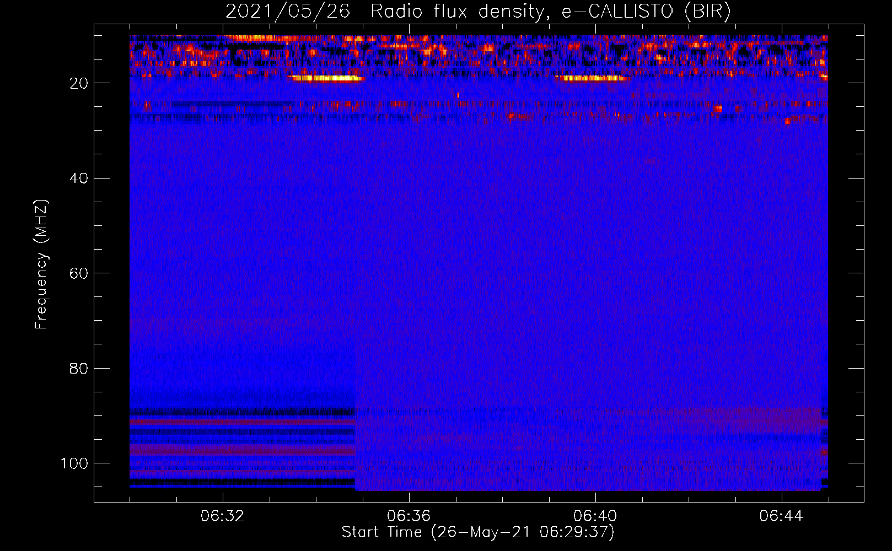Click the 06:32 time tick label
Viewport: 892px width, 551px height.
(223, 516)
